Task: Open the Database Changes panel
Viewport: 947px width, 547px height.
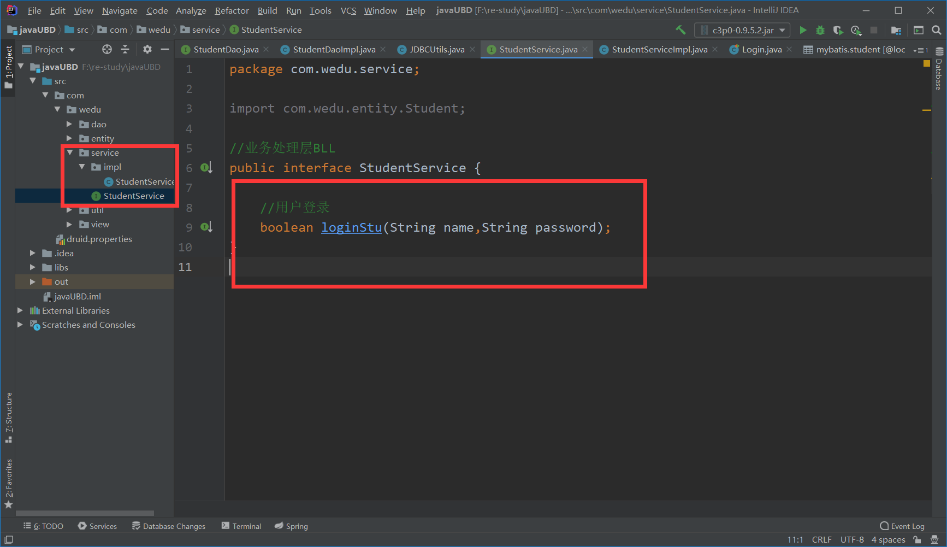Action: [169, 526]
